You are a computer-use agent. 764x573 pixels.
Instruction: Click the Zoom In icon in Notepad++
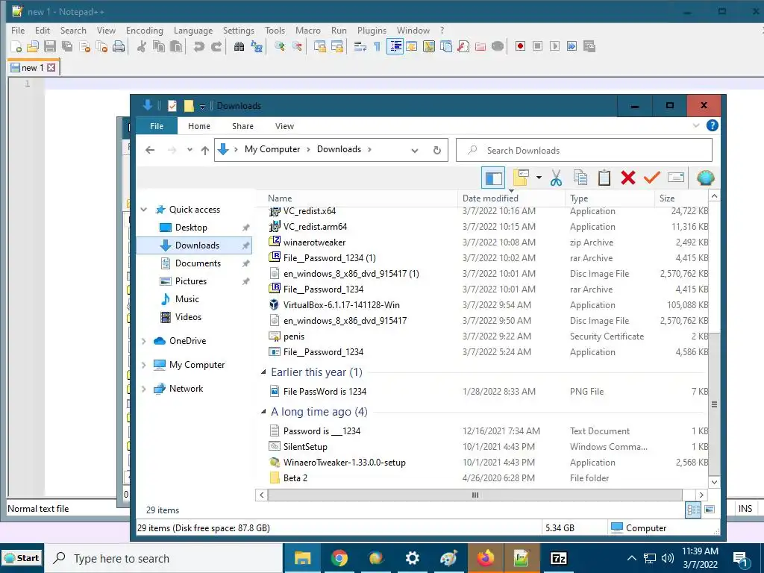coord(280,46)
